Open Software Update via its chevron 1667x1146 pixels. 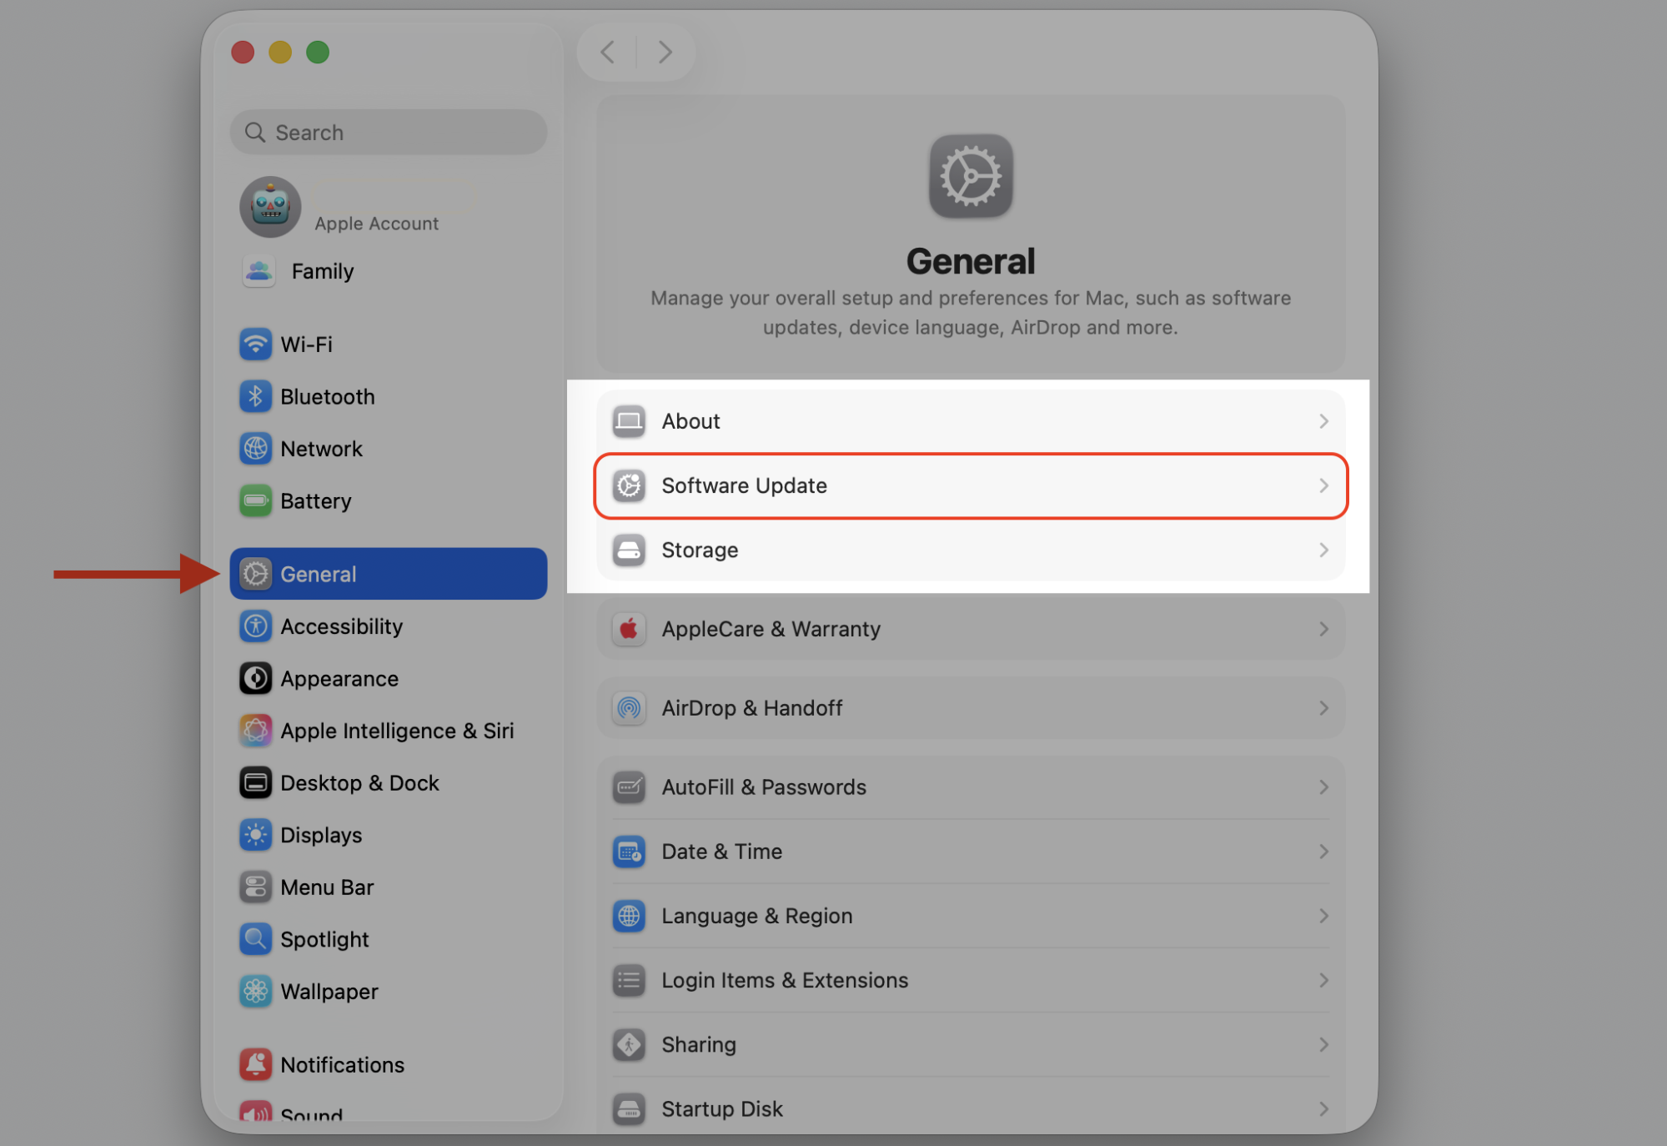click(x=1323, y=485)
